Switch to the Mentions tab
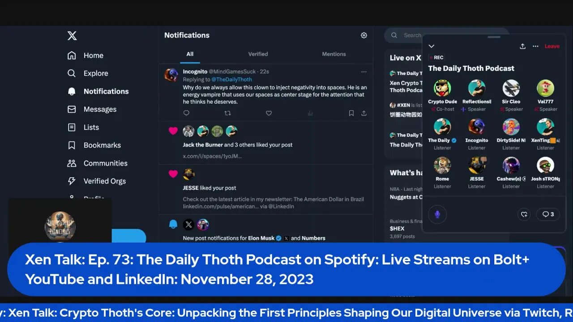The height and width of the screenshot is (322, 573). tap(334, 54)
